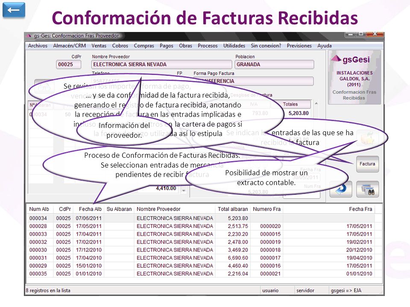Open the Ayuda menu

coord(325,46)
